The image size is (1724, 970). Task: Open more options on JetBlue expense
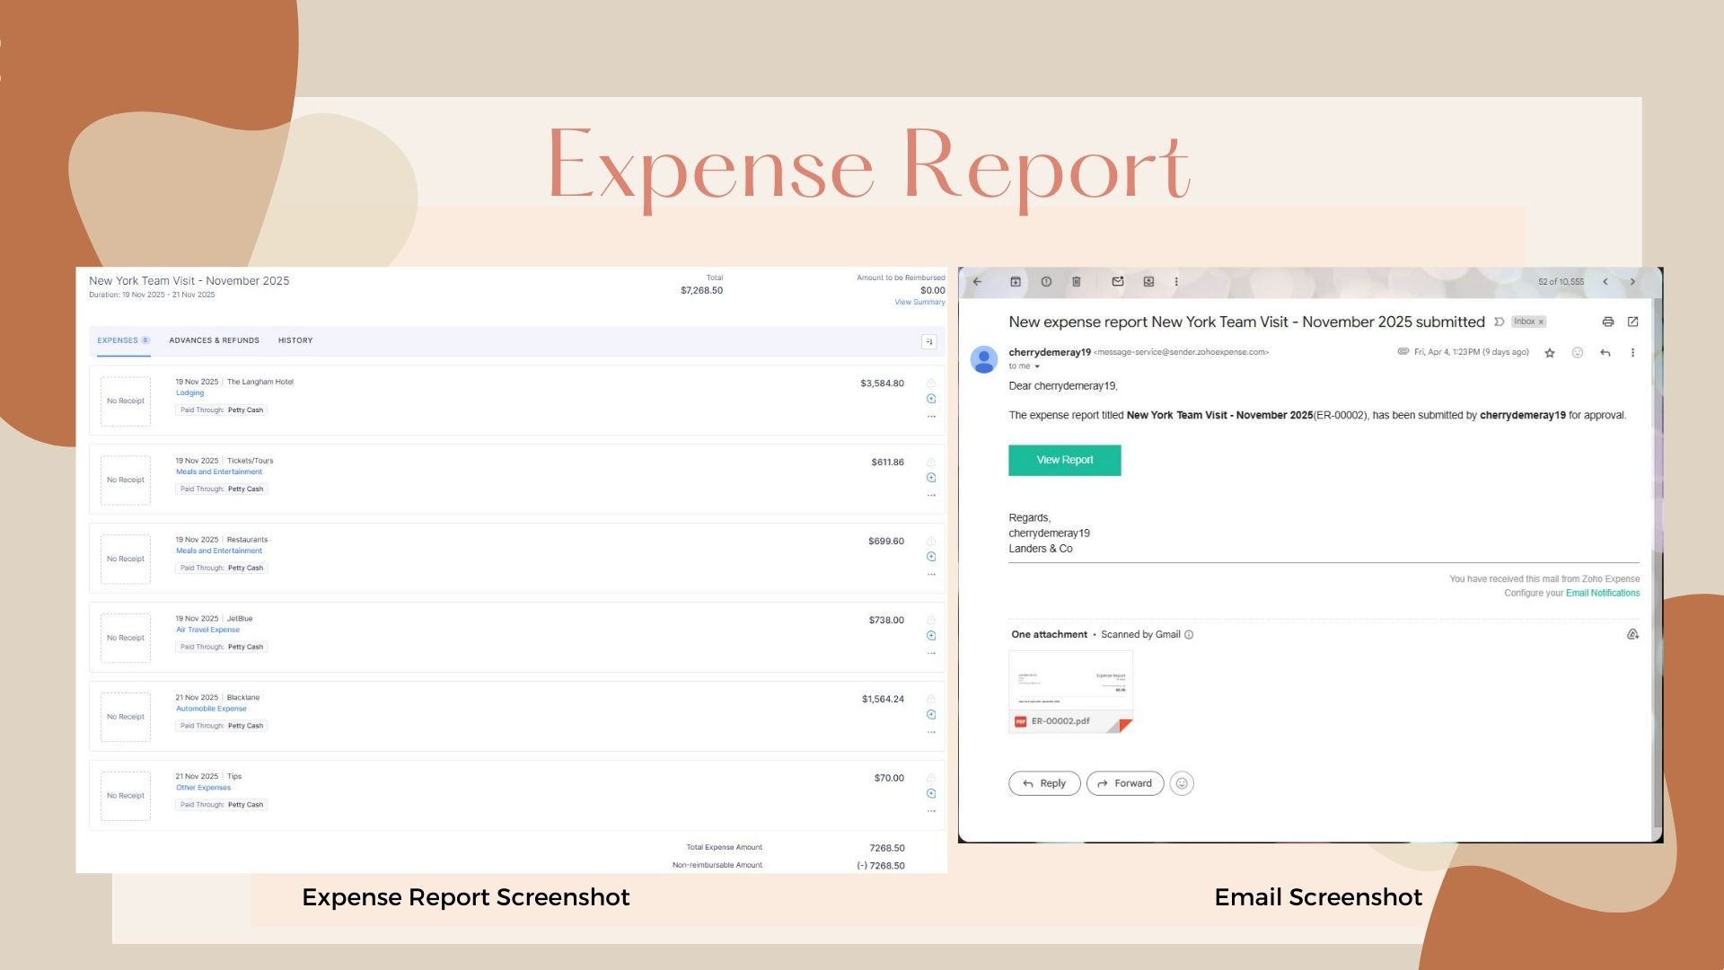(x=931, y=653)
